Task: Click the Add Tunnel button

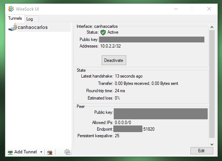Action: pos(22,152)
